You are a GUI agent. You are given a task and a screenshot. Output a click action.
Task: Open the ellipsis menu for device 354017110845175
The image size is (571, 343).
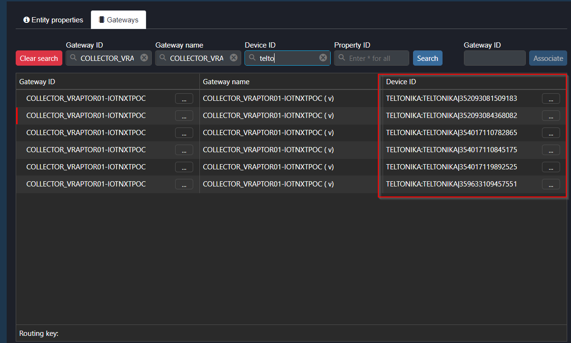tap(551, 150)
